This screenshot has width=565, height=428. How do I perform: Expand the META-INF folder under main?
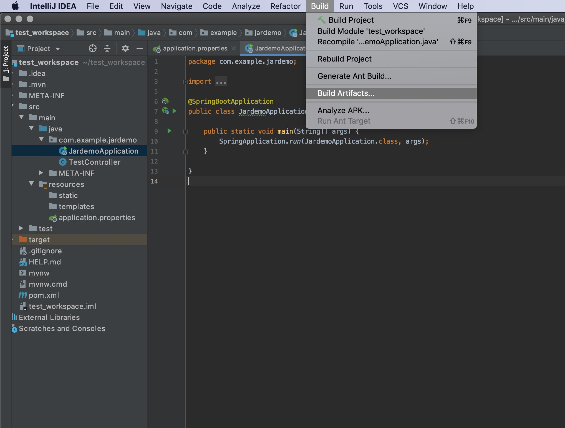click(x=41, y=173)
